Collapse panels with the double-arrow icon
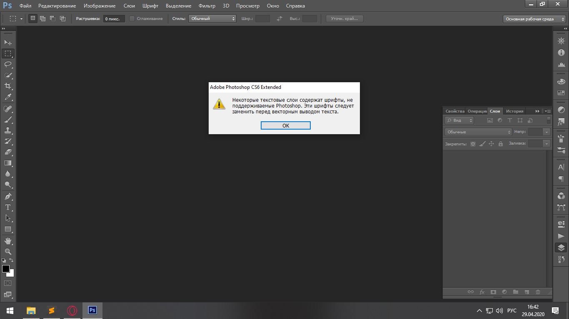This screenshot has width=569, height=319. [x=537, y=111]
